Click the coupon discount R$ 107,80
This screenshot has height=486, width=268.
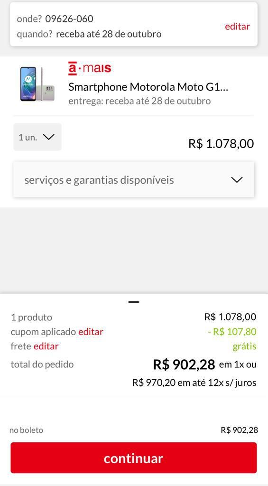(232, 332)
